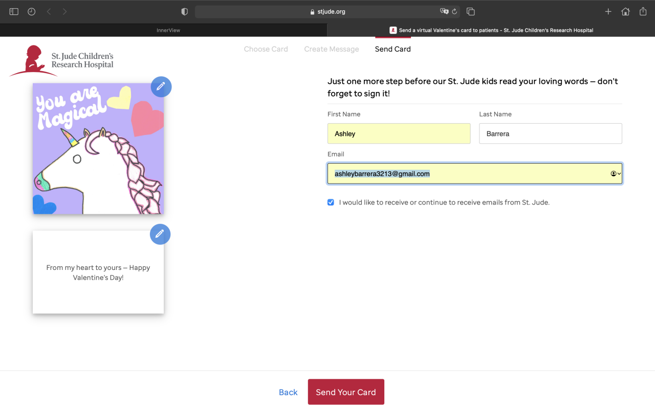Click the privacy shield icon
655x409 pixels.
coord(185,11)
